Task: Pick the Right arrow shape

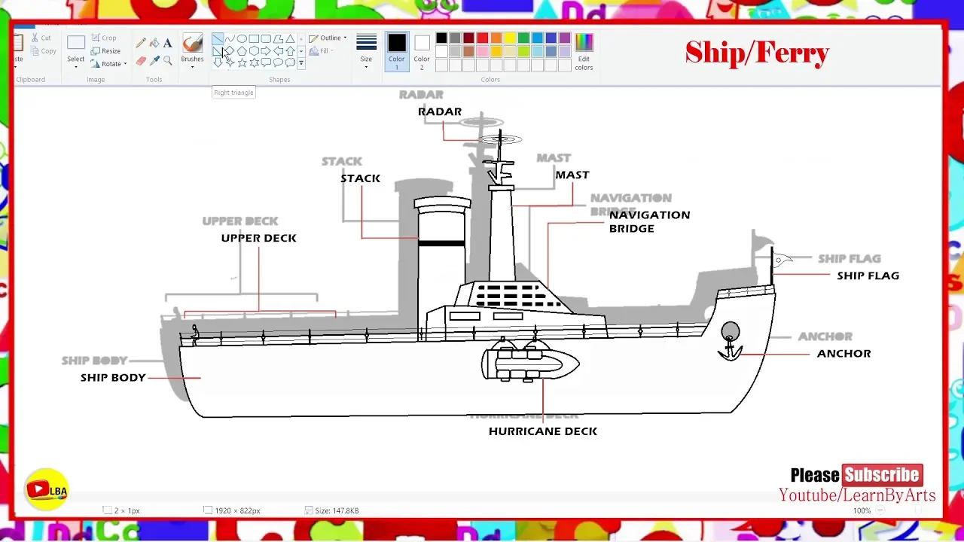Action: (x=266, y=51)
